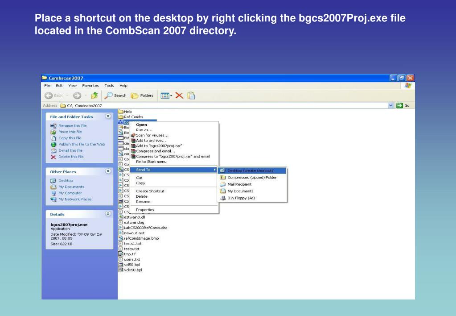Choose Run as... in context menu

[x=174, y=130]
